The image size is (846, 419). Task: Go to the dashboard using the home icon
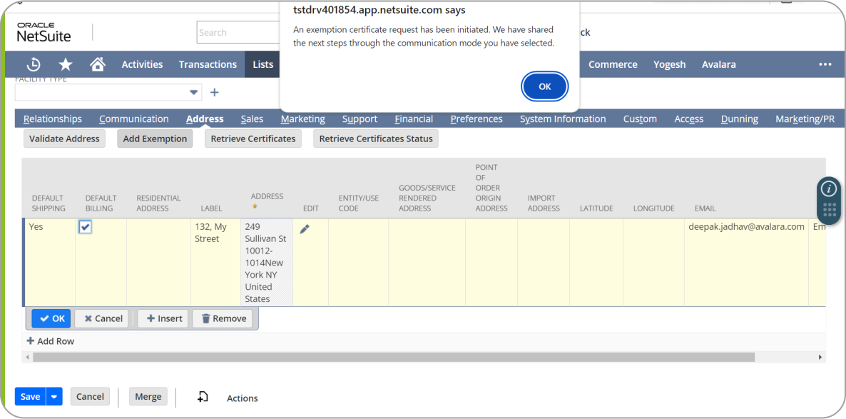pyautogui.click(x=97, y=64)
